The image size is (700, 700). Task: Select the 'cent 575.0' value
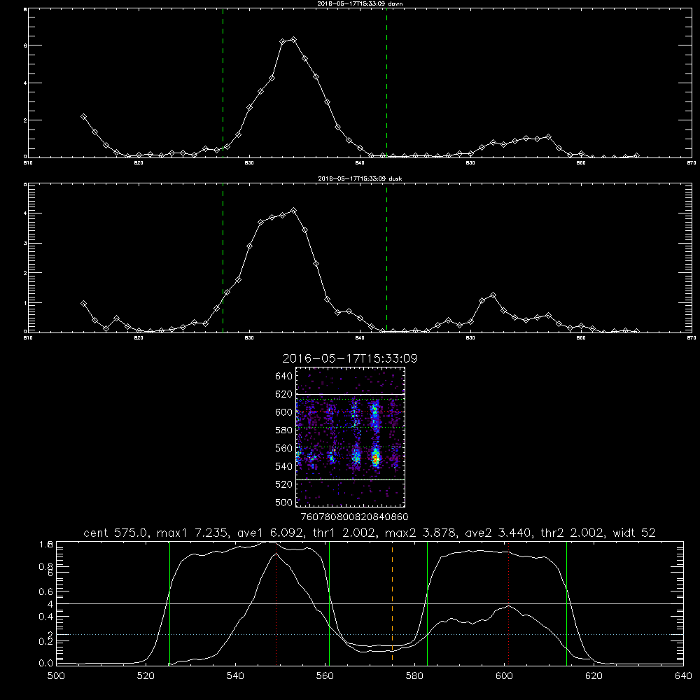116,533
